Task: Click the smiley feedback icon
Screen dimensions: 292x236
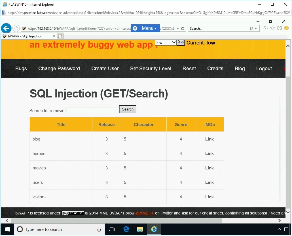Action: [x=286, y=28]
